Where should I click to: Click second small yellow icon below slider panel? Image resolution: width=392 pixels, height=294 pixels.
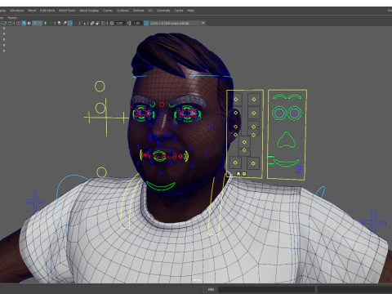pos(244,174)
